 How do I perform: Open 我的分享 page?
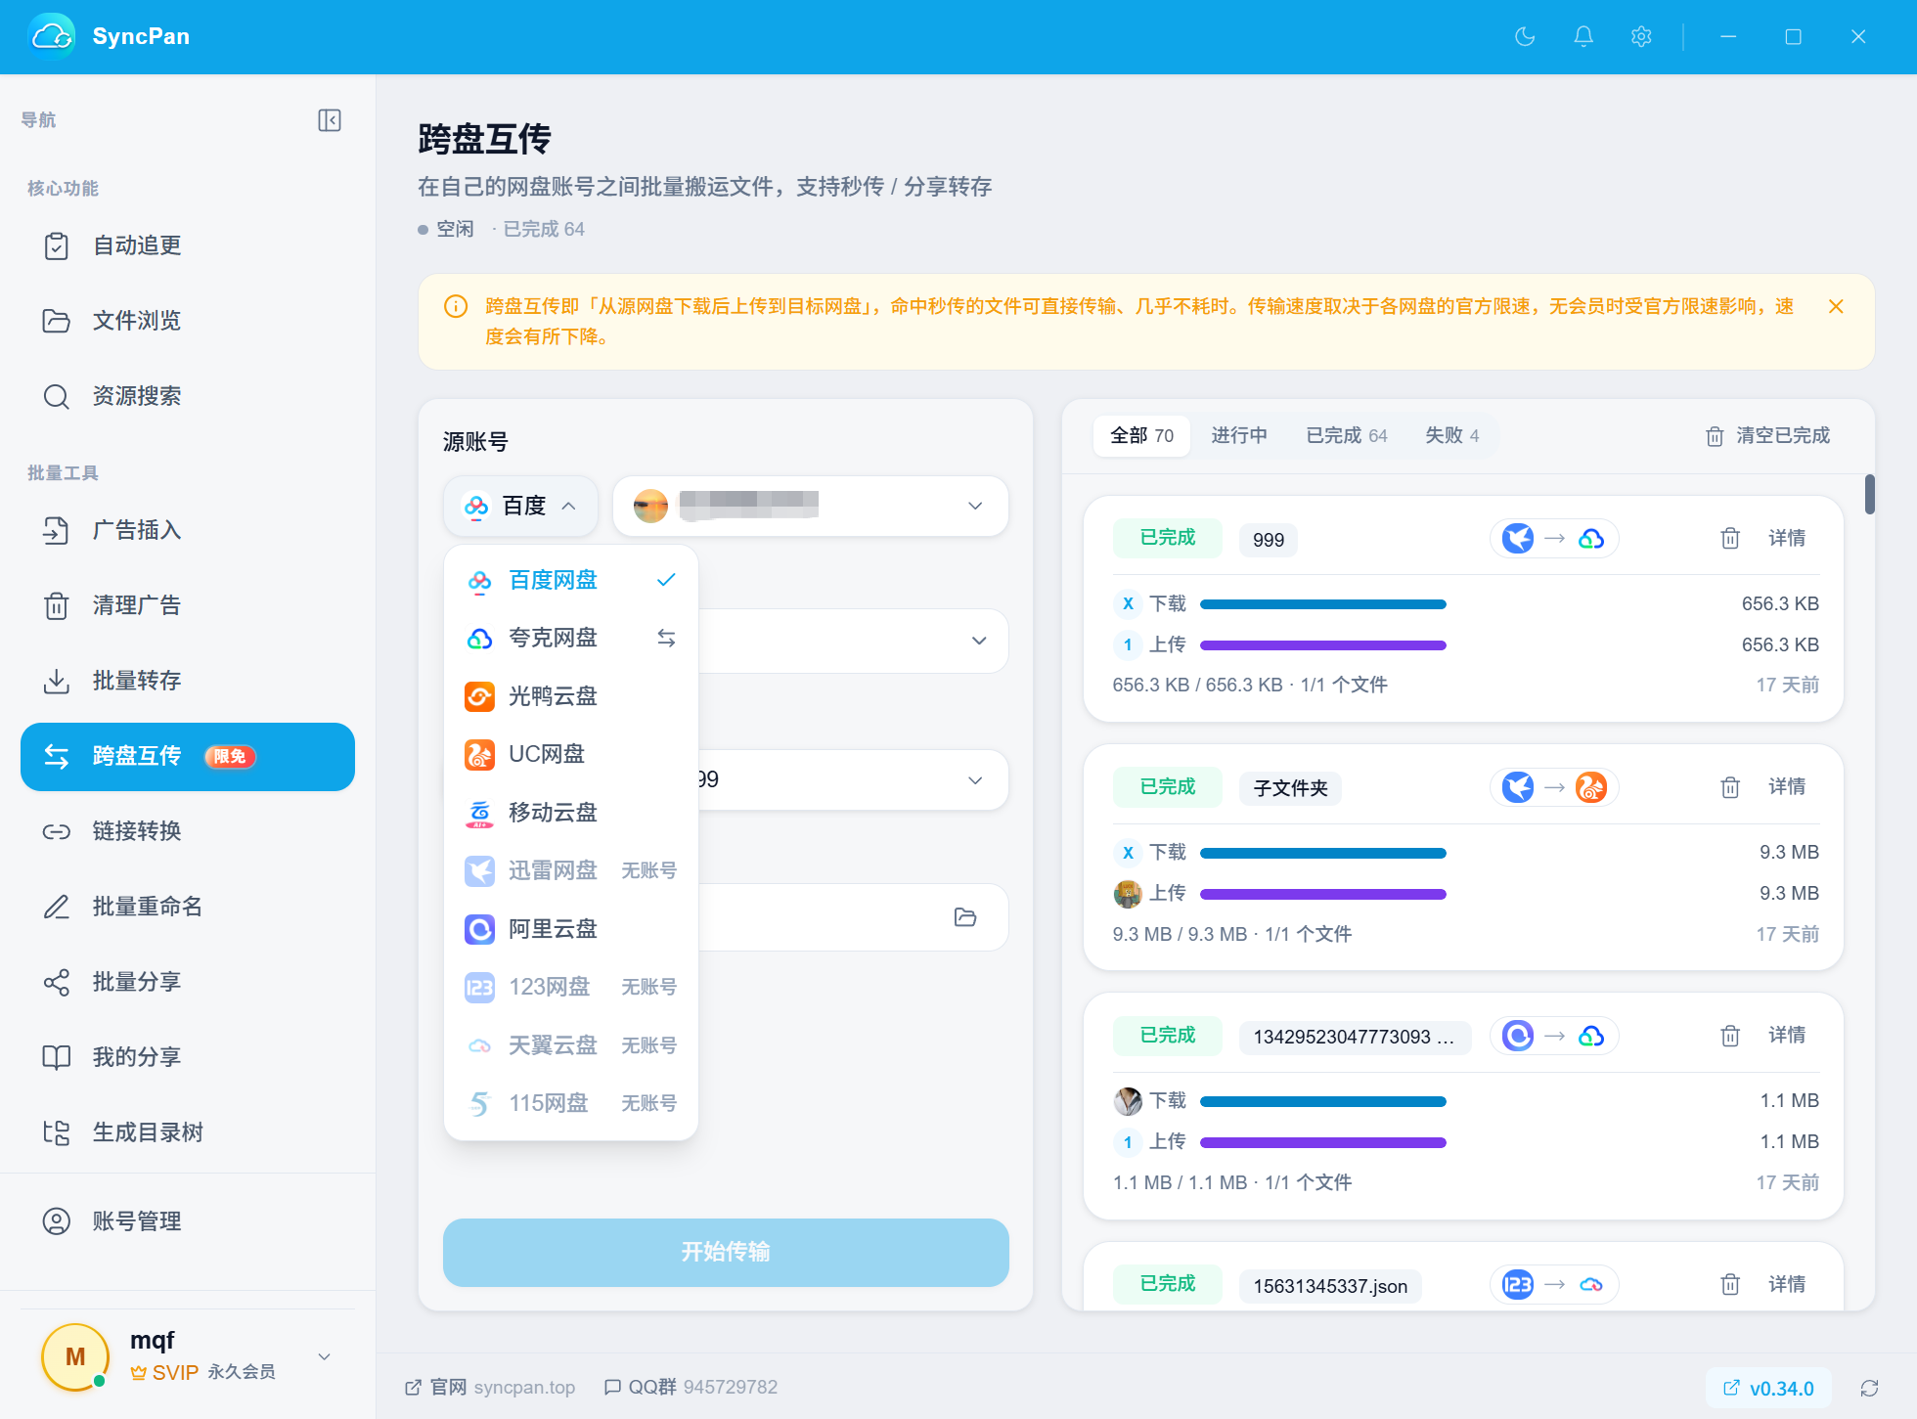(x=188, y=1057)
